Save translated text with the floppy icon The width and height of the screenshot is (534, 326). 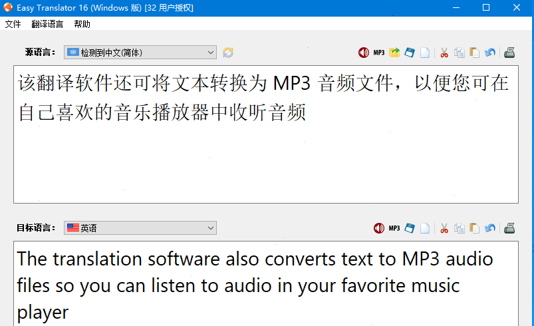coord(410,228)
